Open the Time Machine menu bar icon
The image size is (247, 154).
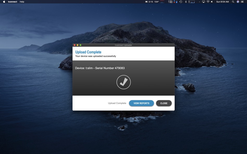click(x=181, y=2)
